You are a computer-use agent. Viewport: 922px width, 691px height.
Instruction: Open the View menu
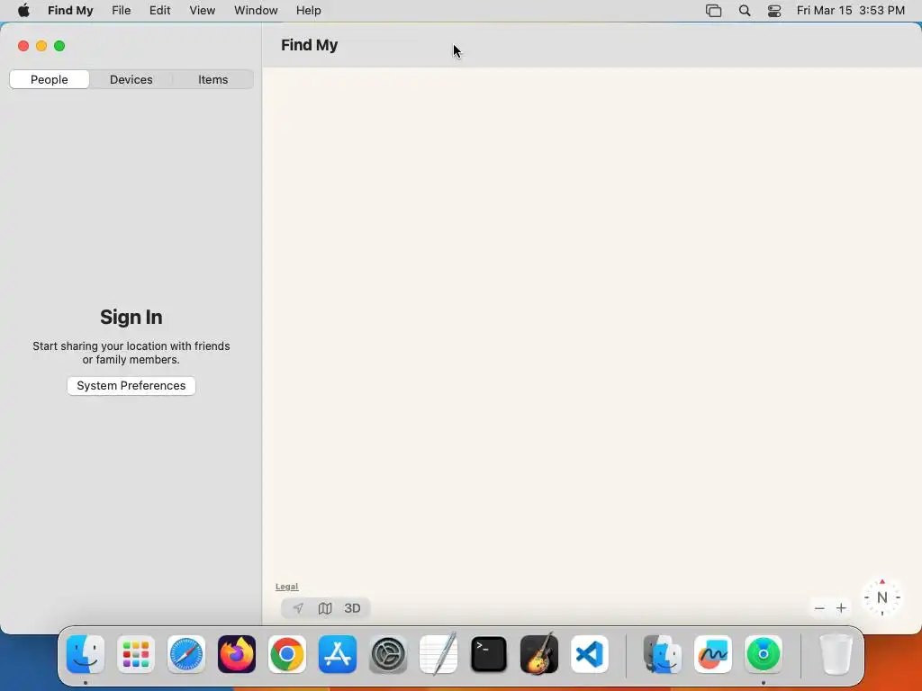[203, 11]
